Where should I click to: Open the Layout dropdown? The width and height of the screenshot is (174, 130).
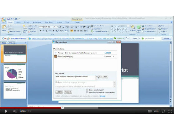click(x=33, y=26)
